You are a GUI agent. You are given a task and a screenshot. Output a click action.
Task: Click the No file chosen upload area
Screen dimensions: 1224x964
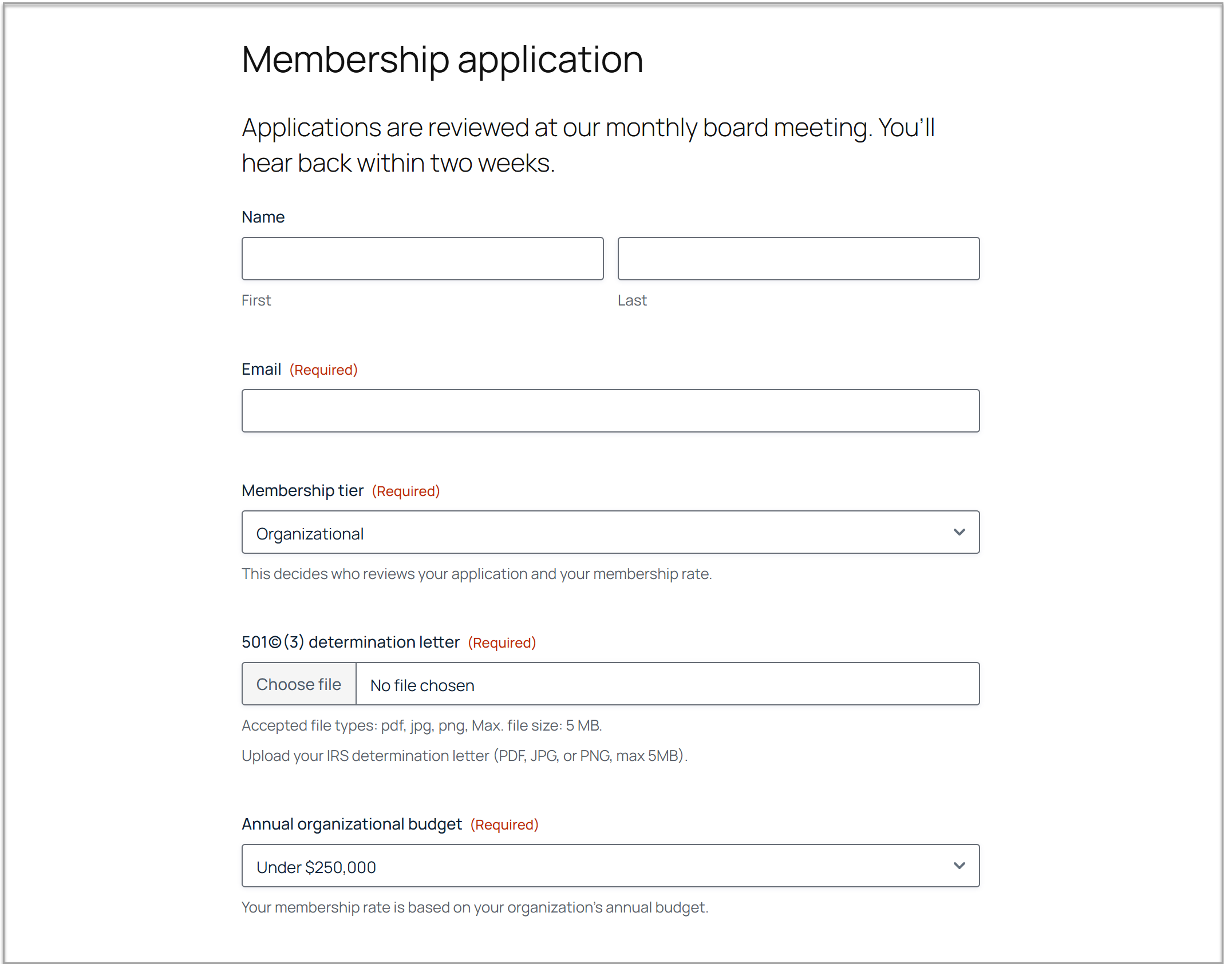668,684
